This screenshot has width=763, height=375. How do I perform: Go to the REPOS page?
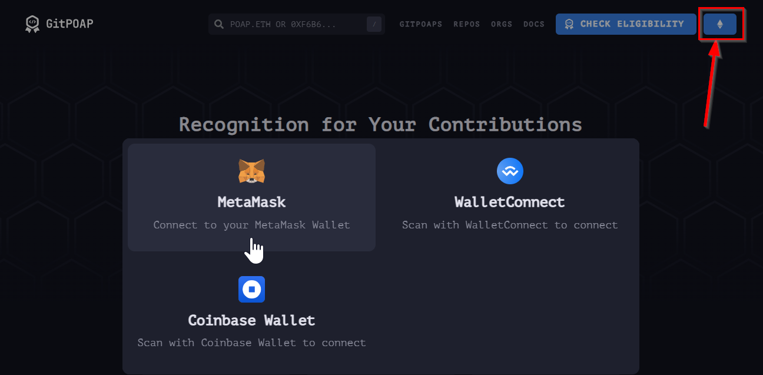466,24
